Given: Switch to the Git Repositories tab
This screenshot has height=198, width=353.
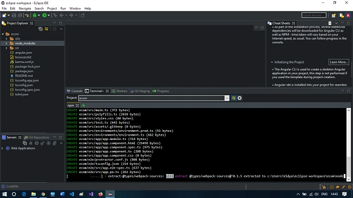Looking at the screenshot, I should pyautogui.click(x=37, y=137).
